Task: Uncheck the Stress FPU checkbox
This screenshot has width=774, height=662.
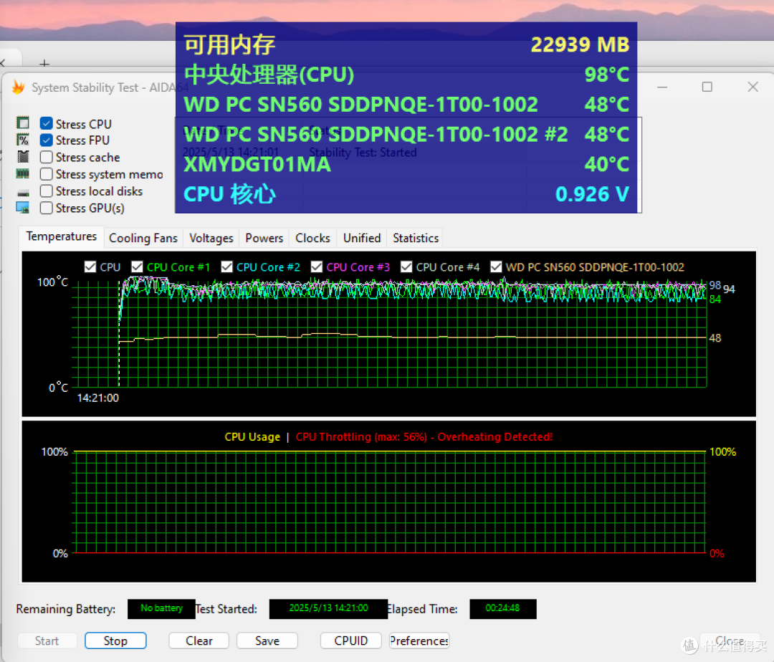Action: click(47, 140)
